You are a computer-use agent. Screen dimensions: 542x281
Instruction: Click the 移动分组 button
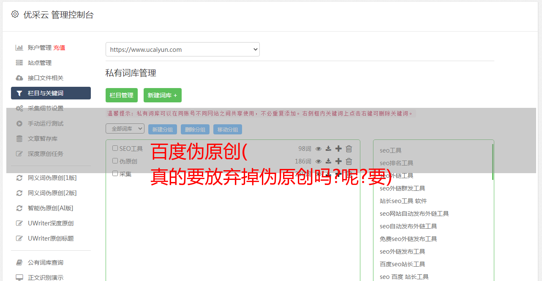point(228,129)
